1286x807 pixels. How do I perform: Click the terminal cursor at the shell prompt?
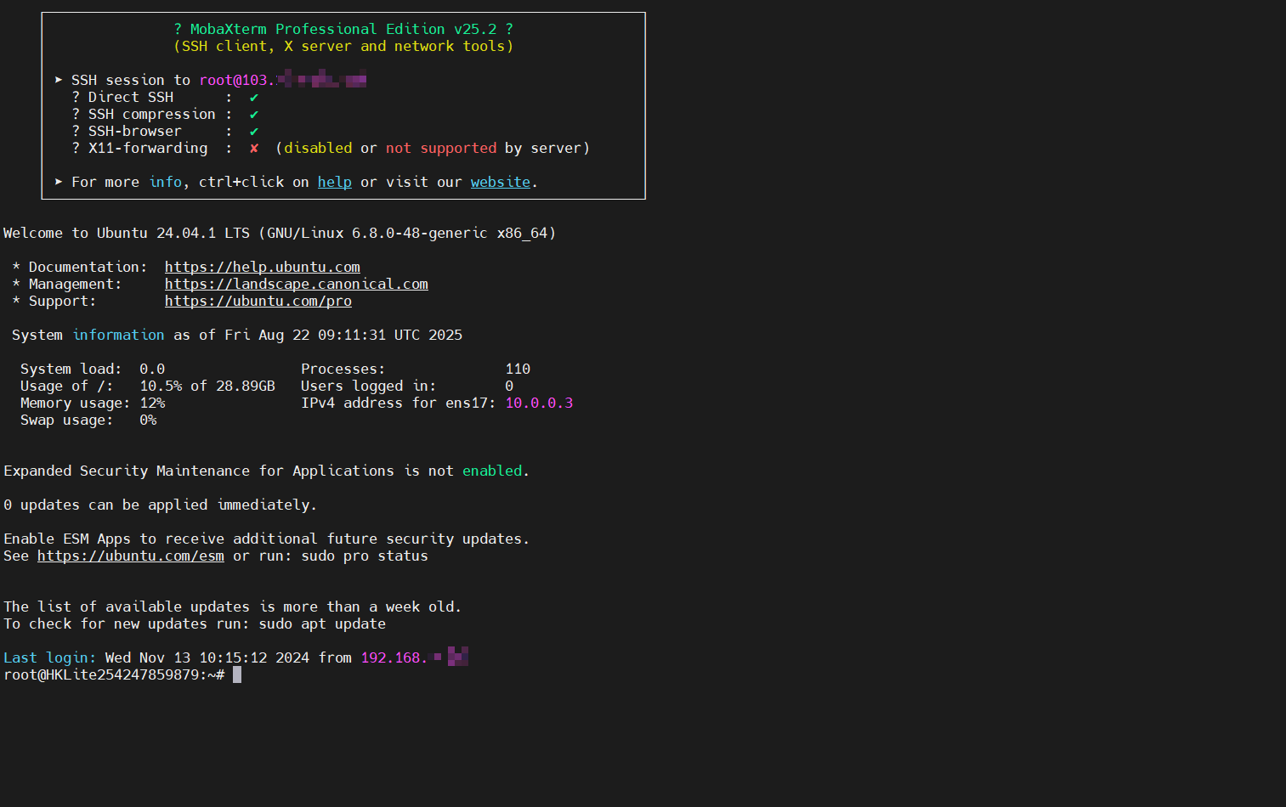(237, 674)
